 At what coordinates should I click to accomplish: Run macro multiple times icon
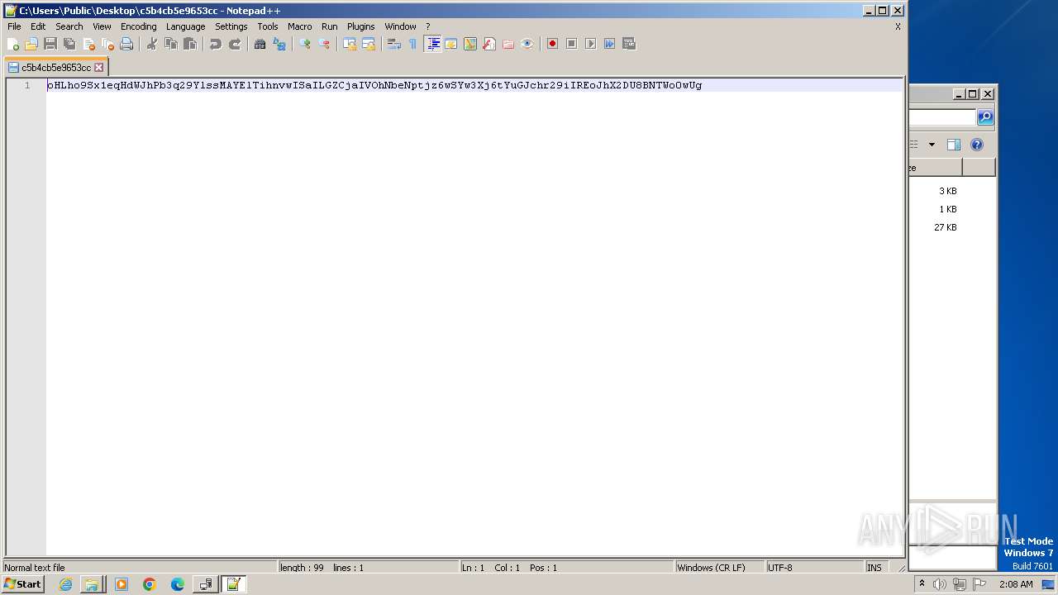(610, 44)
